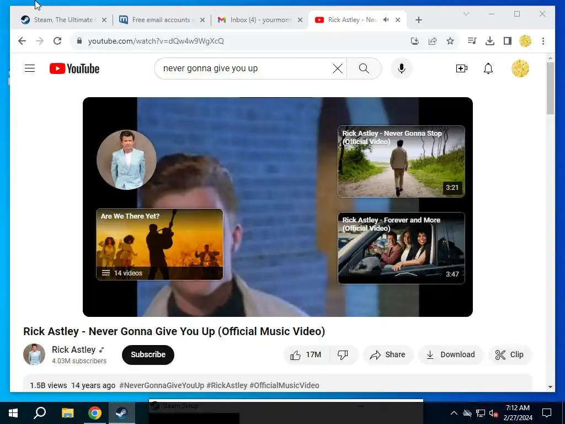Install app icon in address bar
565x424 pixels.
tap(415, 41)
